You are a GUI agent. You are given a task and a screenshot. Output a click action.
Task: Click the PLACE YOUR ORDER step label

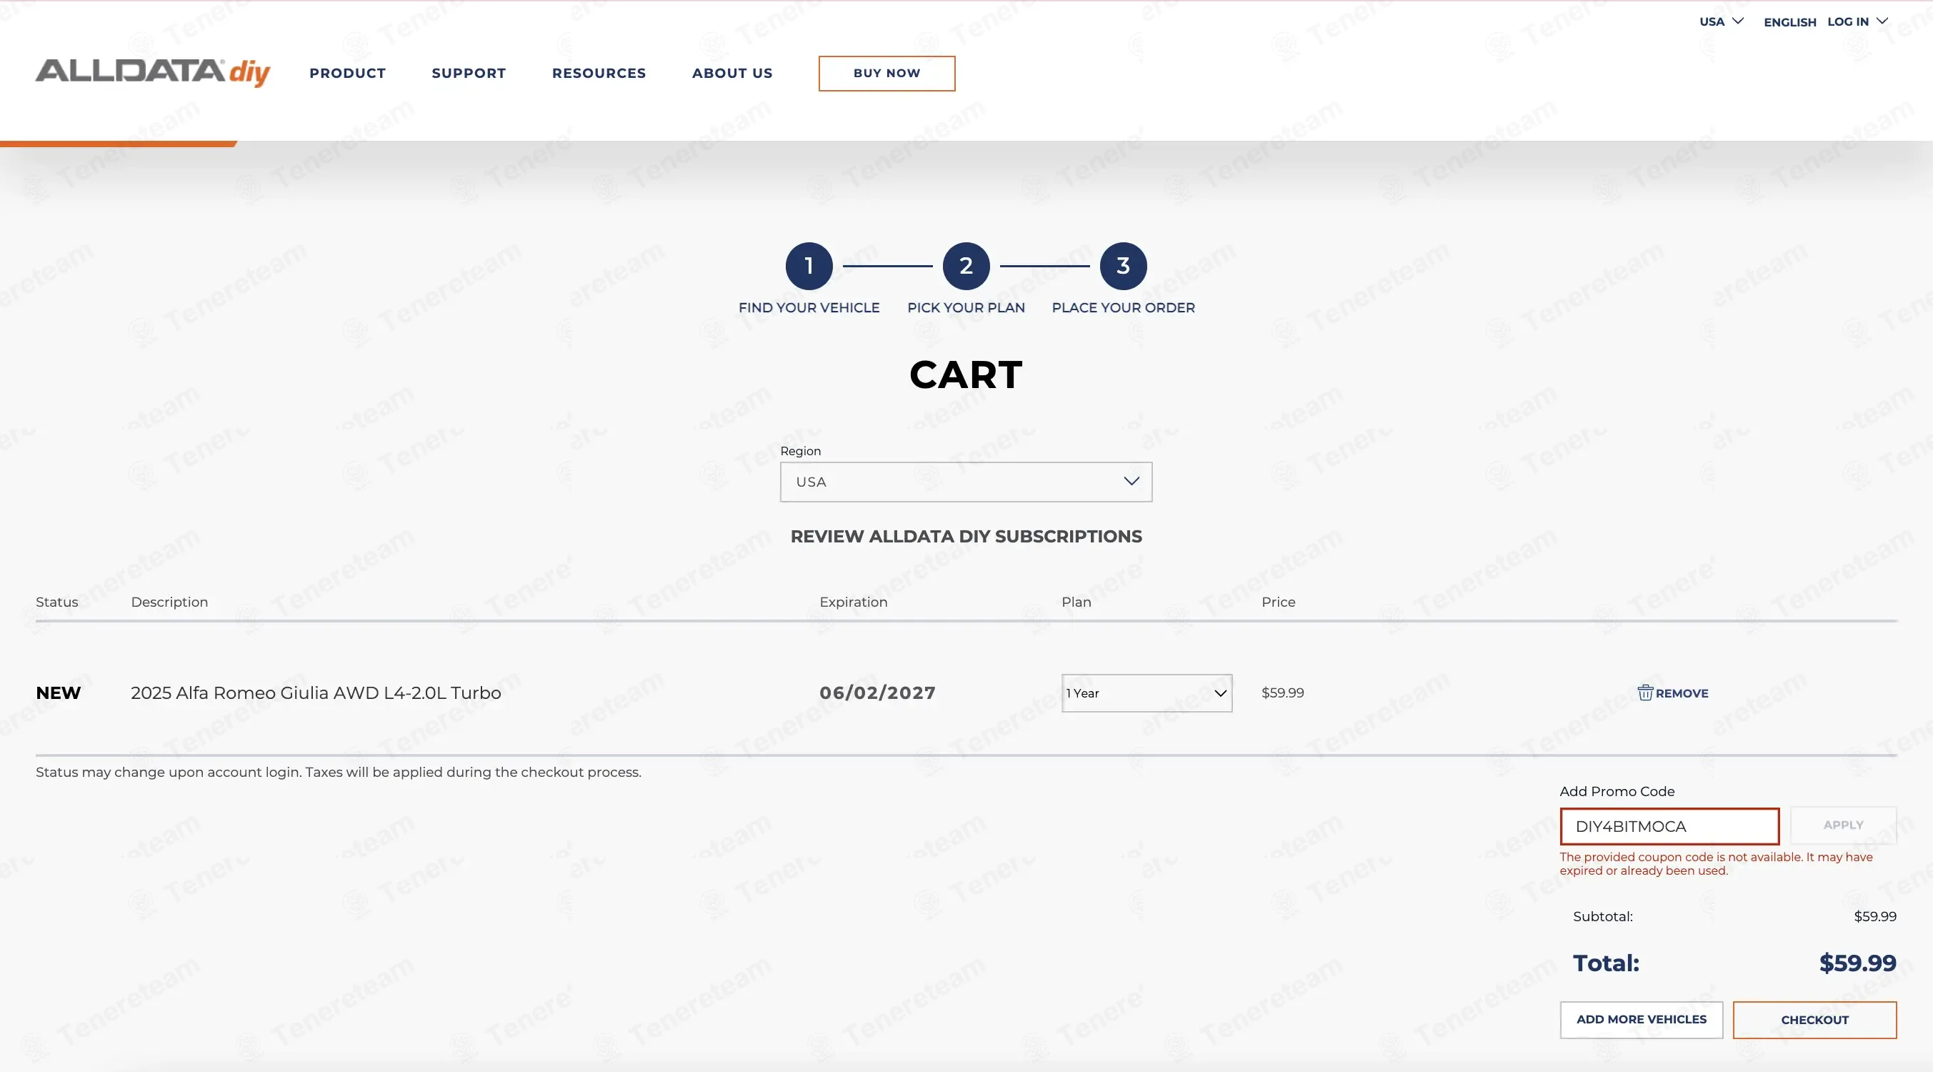[x=1124, y=308]
